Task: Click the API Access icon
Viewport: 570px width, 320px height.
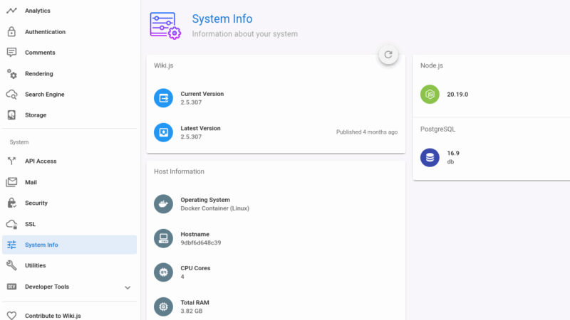Action: 11,161
